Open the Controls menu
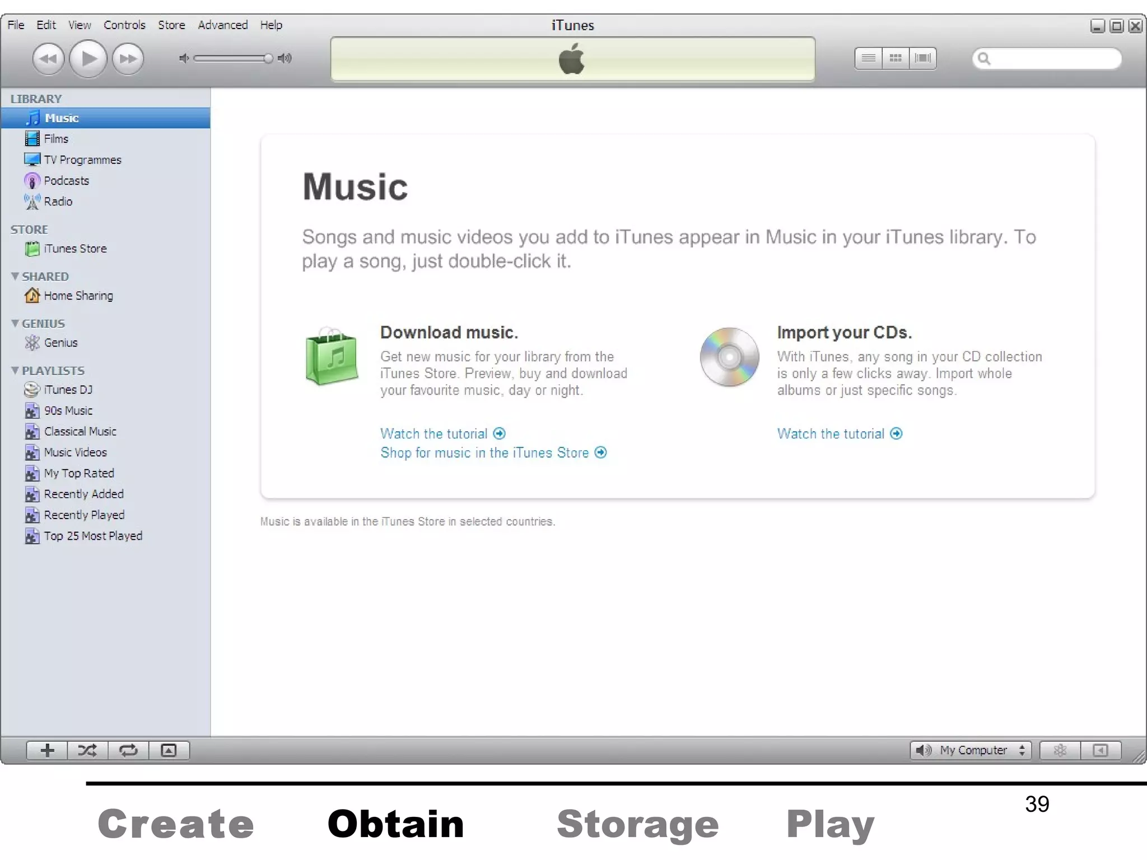This screenshot has width=1147, height=860. 124,25
